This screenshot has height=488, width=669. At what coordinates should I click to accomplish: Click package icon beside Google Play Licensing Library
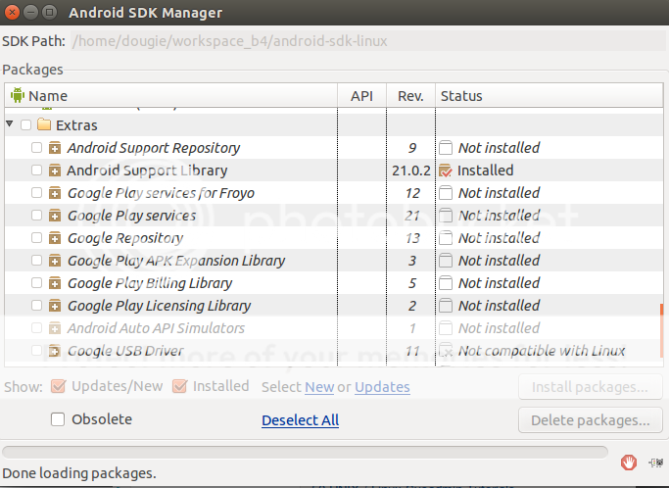tap(55, 306)
